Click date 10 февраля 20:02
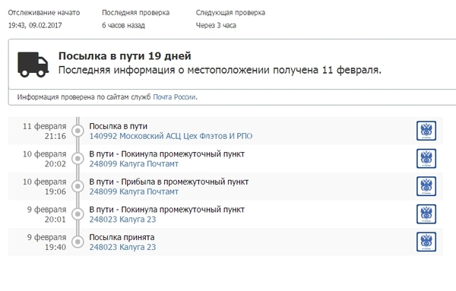 (x=45, y=159)
